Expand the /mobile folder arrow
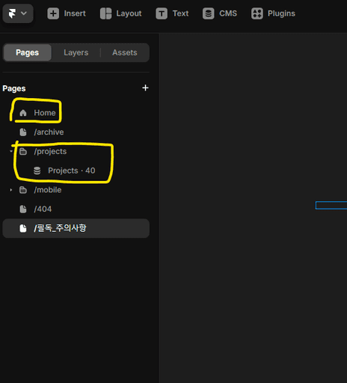Image resolution: width=347 pixels, height=383 pixels. pos(11,190)
